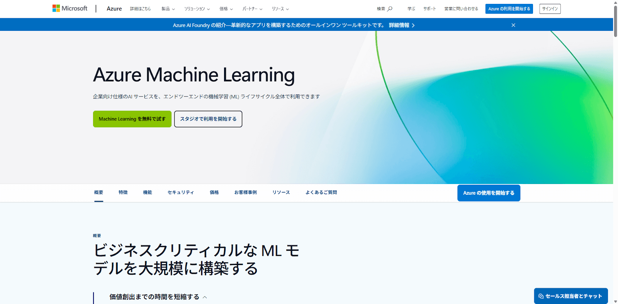The height and width of the screenshot is (304, 618).
Task: Select the よくあるご質問 tab
Action: tap(321, 193)
